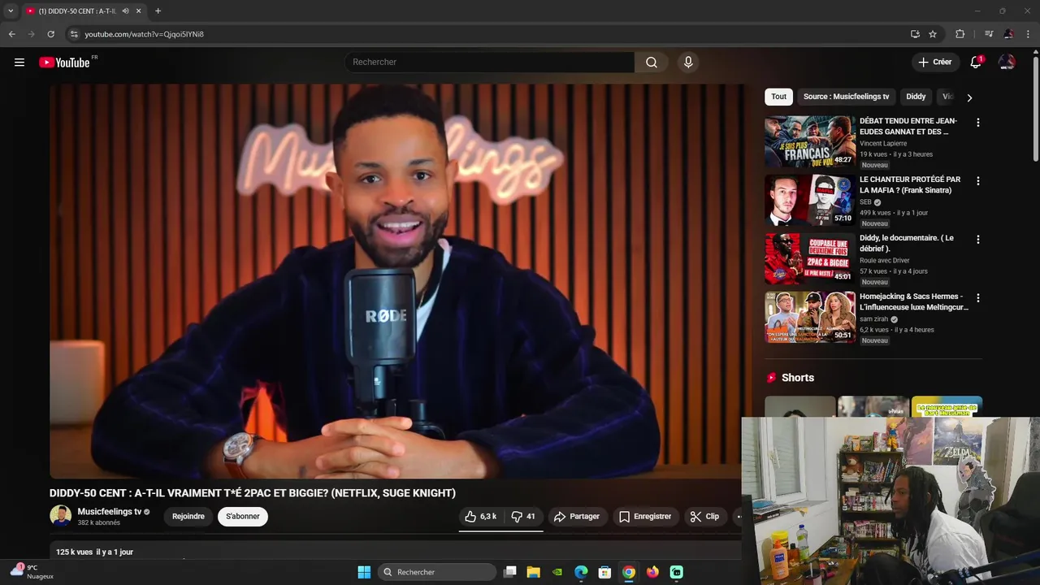Open the YouTube account avatar menu

[1007, 63]
